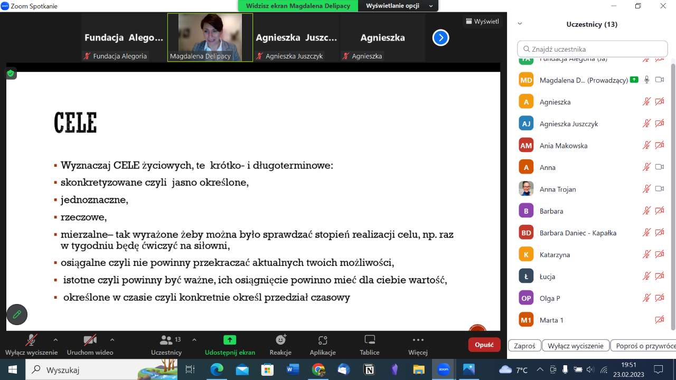Open Google Chrome from the taskbar
This screenshot has width=676, height=380.
coord(318,369)
